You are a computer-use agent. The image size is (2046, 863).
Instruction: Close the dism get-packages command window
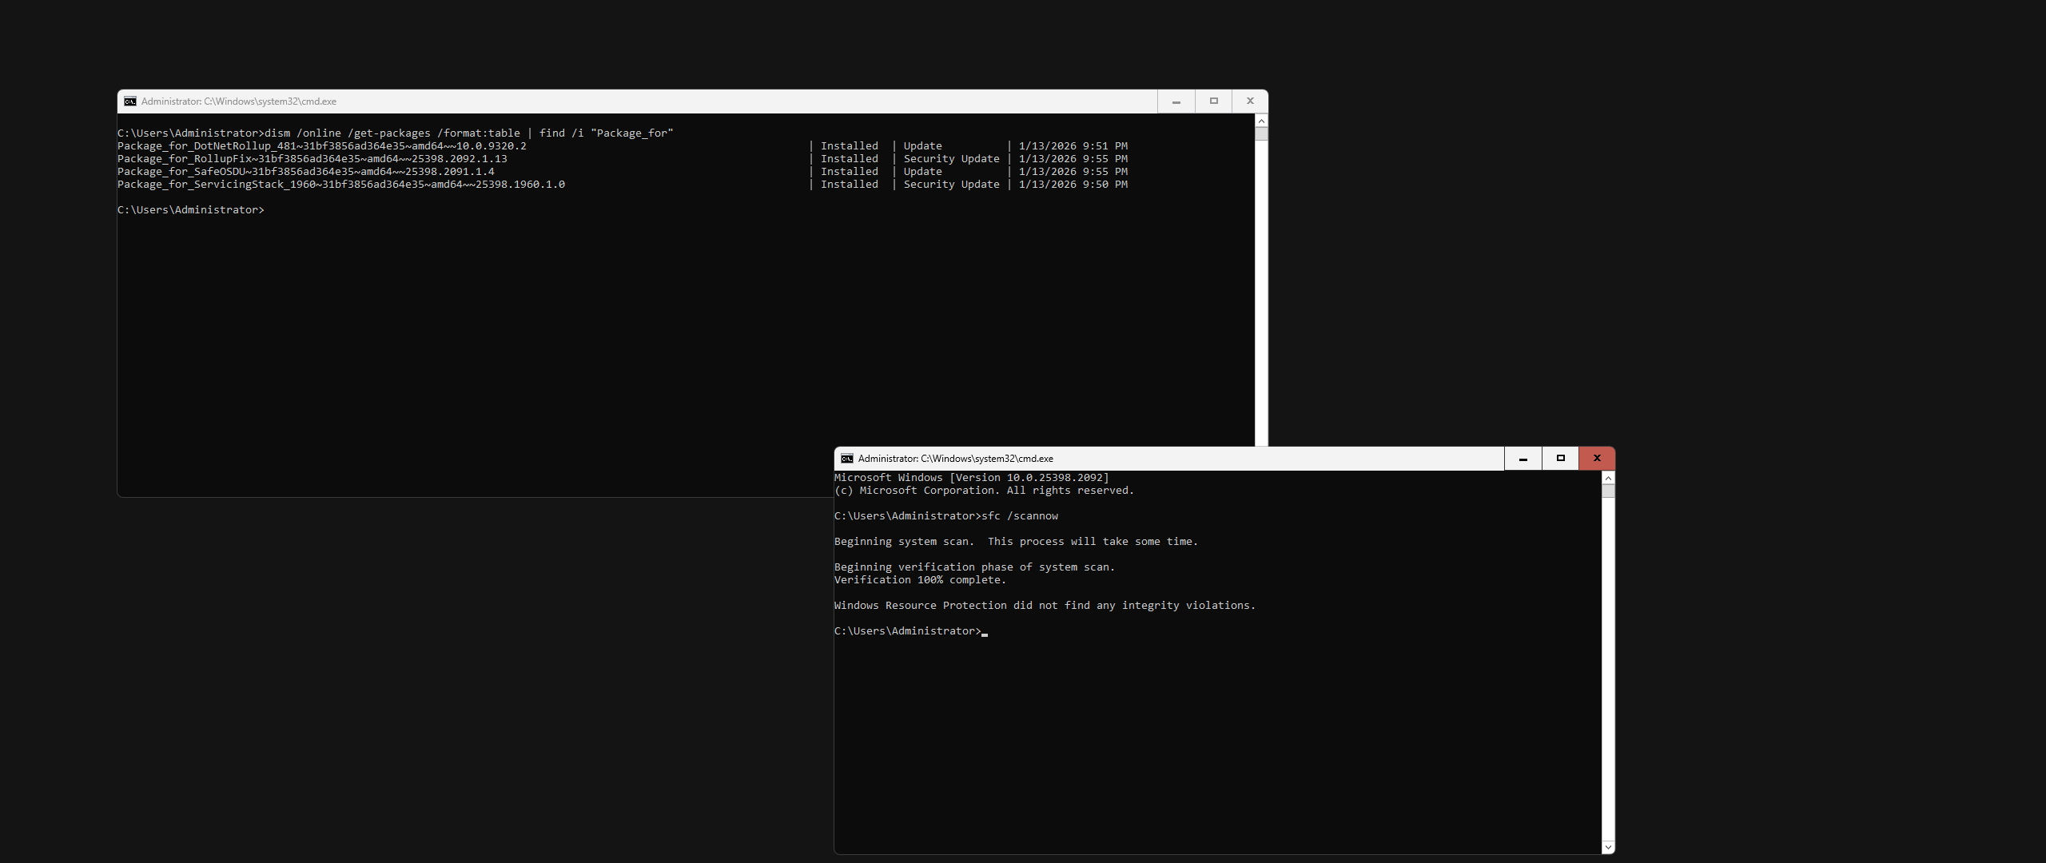[1250, 101]
